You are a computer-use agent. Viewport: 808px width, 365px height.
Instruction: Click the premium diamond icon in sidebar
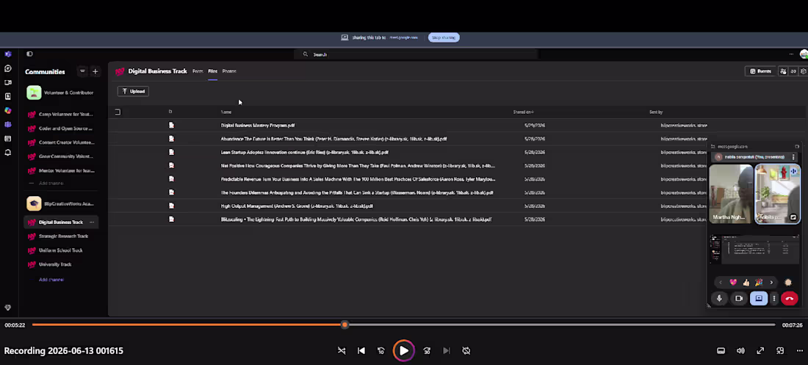8,307
